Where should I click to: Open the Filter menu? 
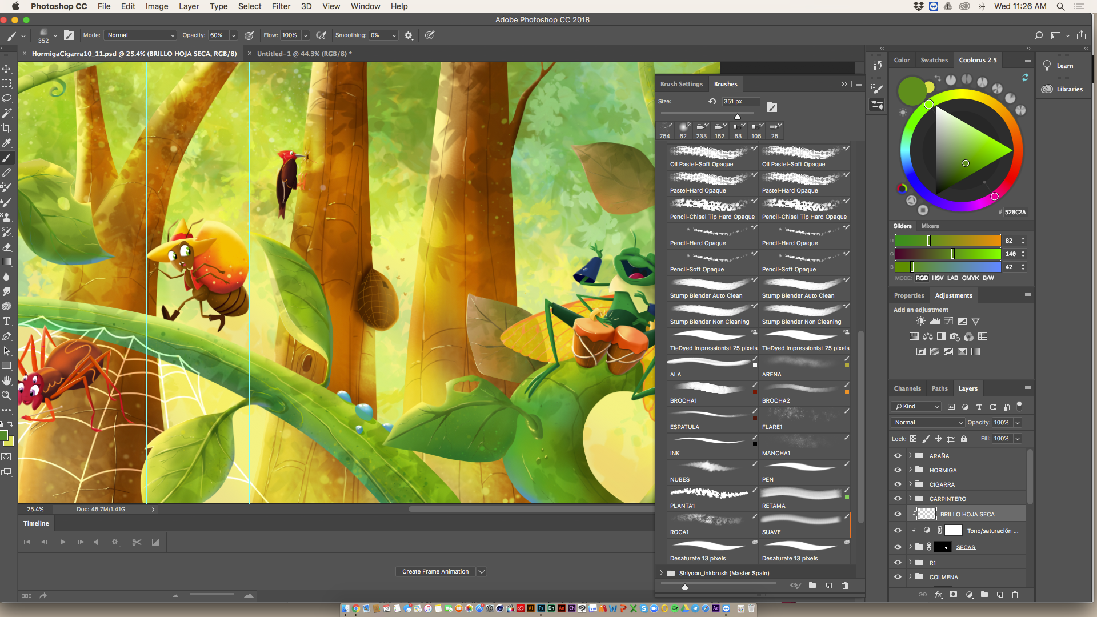click(281, 6)
